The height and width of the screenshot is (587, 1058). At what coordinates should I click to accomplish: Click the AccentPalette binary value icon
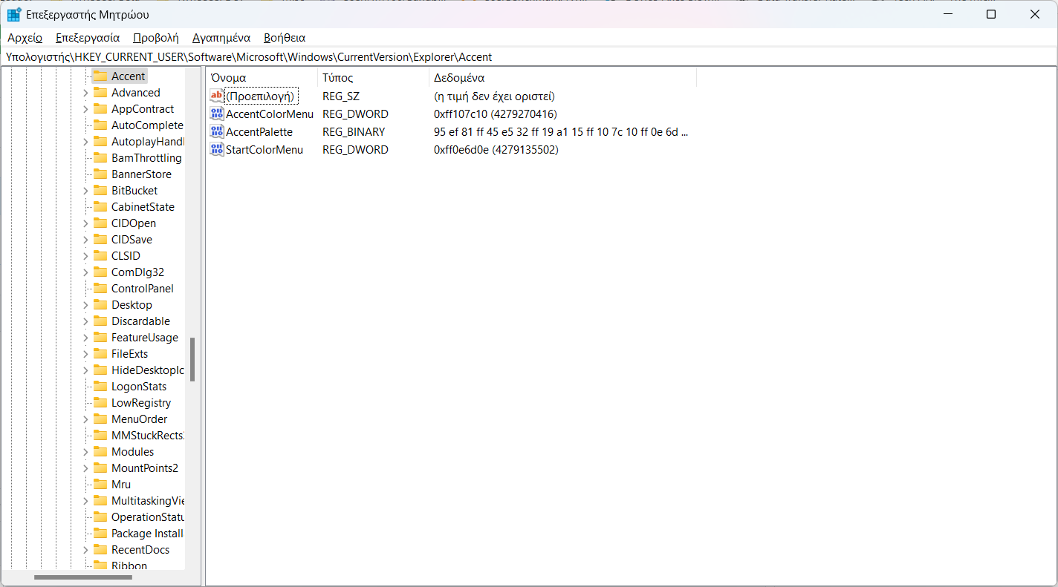point(216,131)
